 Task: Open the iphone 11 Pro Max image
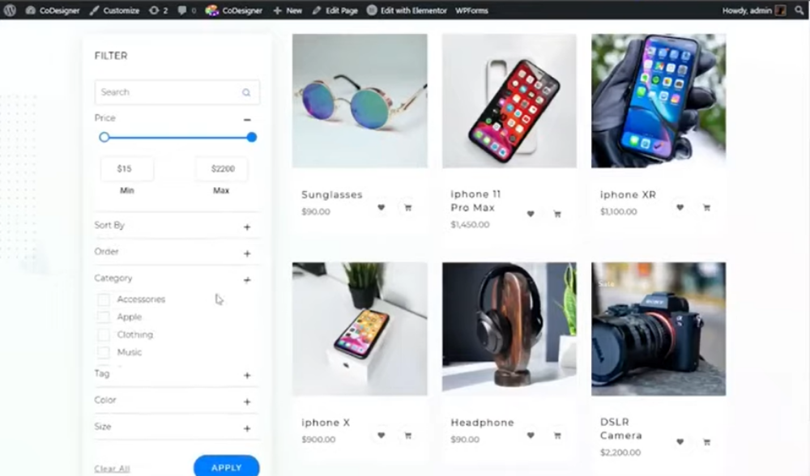509,100
